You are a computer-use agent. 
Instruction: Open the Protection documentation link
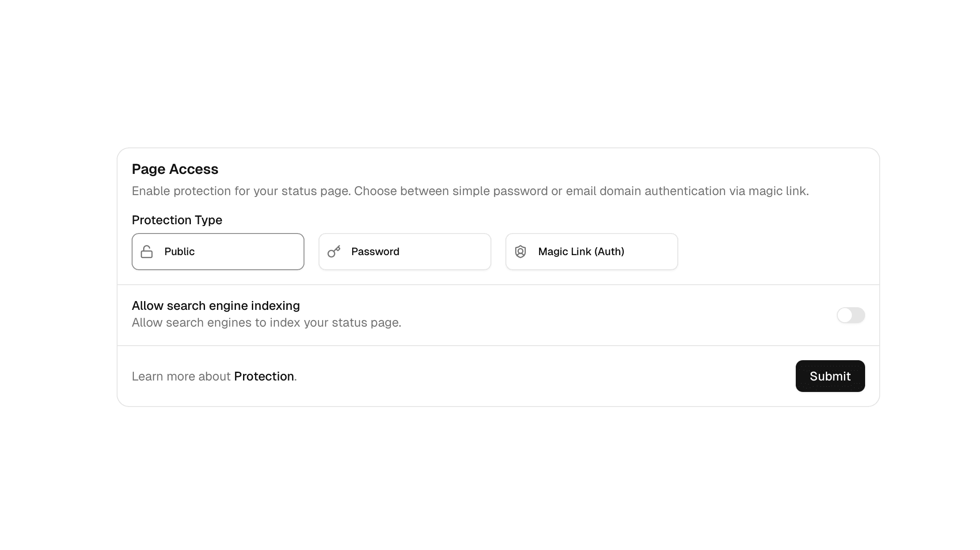click(x=264, y=376)
